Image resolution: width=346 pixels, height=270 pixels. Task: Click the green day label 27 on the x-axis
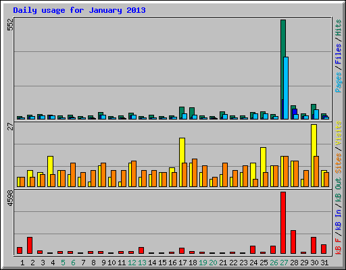pos(284,263)
